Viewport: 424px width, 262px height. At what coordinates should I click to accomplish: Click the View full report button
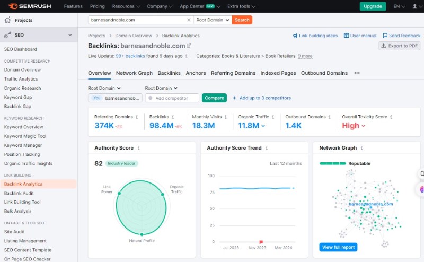pos(338,247)
